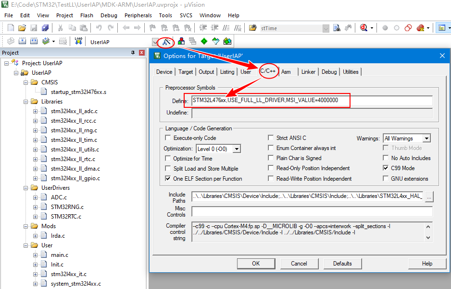
Task: Click the Rebuild all target files icon
Action: (34, 41)
